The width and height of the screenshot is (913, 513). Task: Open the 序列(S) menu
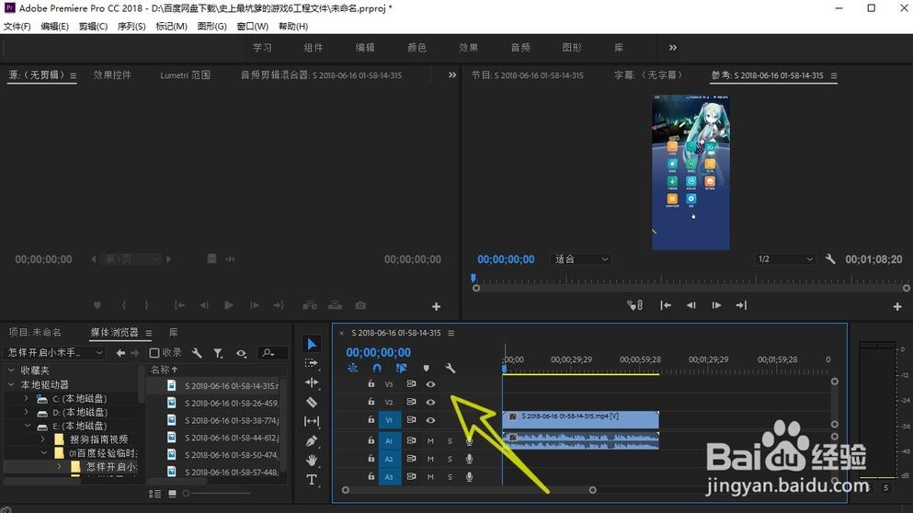pos(131,27)
